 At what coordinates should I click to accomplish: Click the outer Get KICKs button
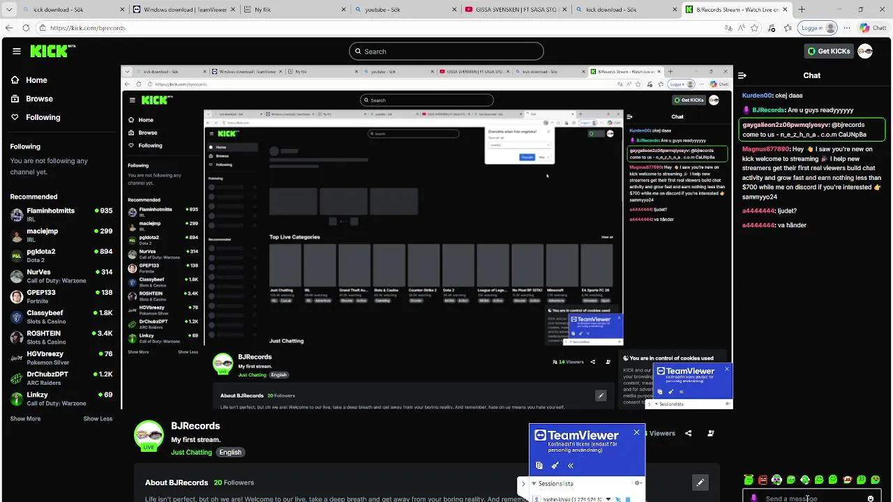[829, 51]
